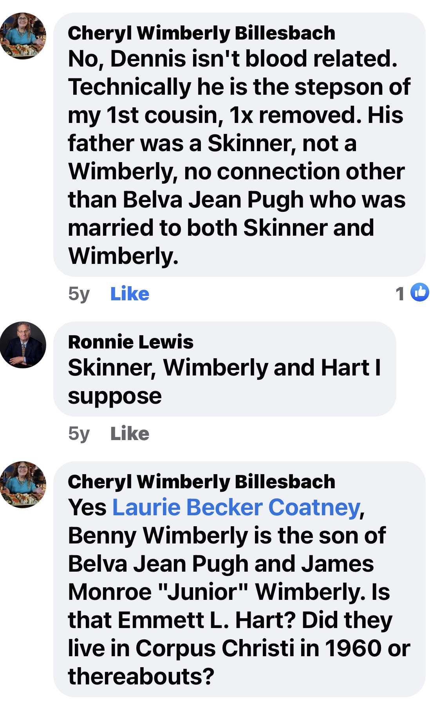Tap Cheryl Wimberly Billesbach's name on the first comment

(201, 33)
